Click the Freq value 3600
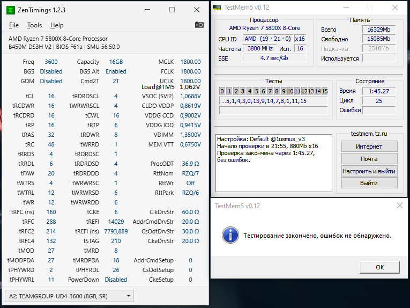The image size is (410, 308). coord(51,62)
